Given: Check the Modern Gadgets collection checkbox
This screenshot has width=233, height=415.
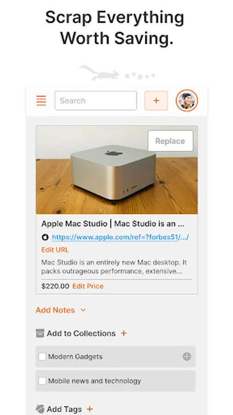Looking at the screenshot, I should point(42,356).
